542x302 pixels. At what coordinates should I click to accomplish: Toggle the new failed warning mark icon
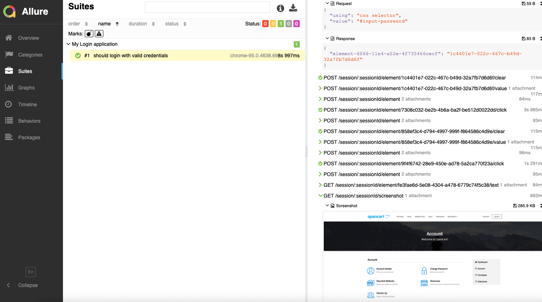(99, 34)
